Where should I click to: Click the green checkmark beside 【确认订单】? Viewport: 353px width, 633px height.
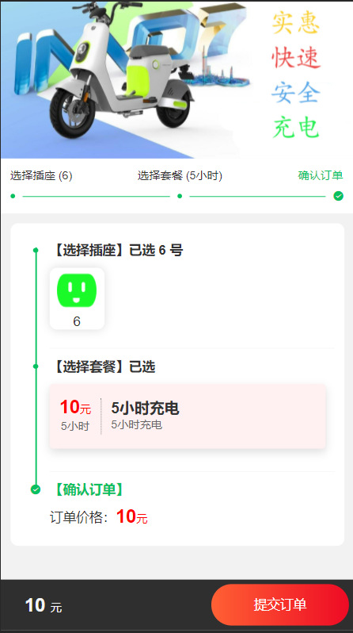point(36,489)
